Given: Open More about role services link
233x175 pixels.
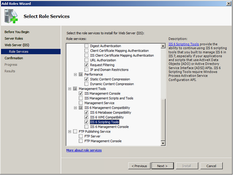Looking at the screenshot, I should point(84,150).
